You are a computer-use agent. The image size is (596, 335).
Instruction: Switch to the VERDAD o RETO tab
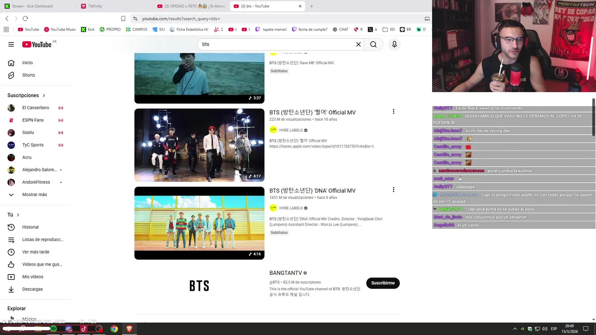(x=191, y=6)
